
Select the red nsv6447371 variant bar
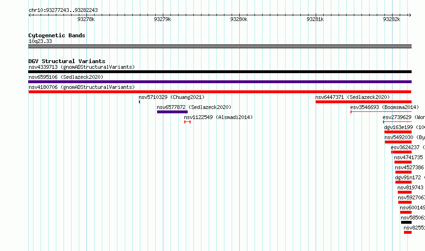363,102
